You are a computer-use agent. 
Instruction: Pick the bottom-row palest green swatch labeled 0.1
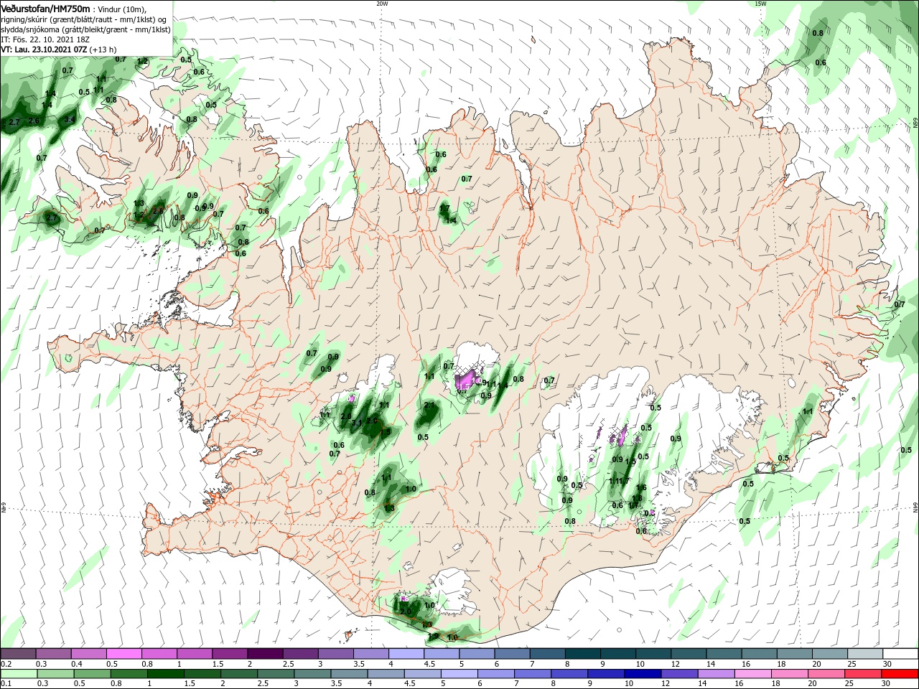[x=18, y=674]
